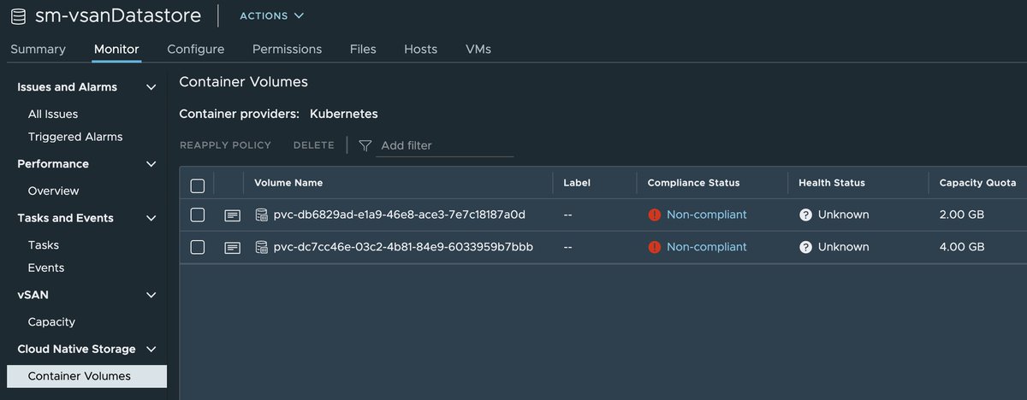Open All Issues in sidebar

(53, 114)
